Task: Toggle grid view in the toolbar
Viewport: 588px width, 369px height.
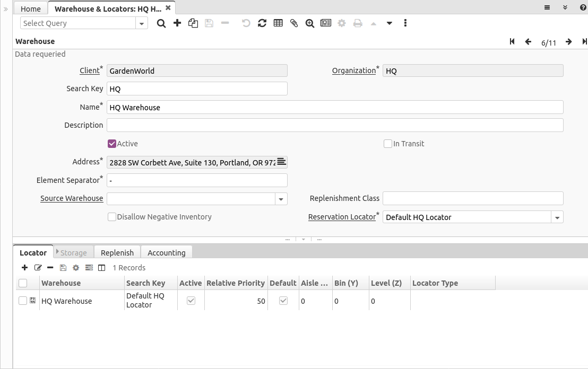Action: point(278,23)
